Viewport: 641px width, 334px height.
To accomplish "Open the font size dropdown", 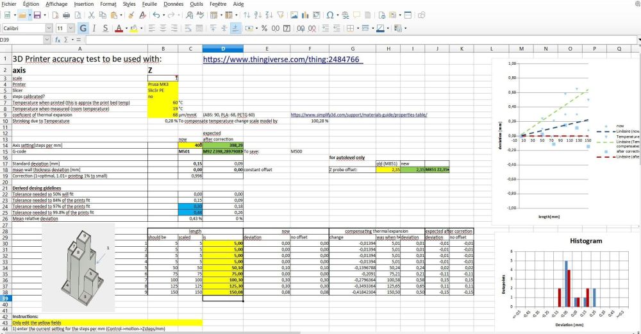I will (x=71, y=28).
